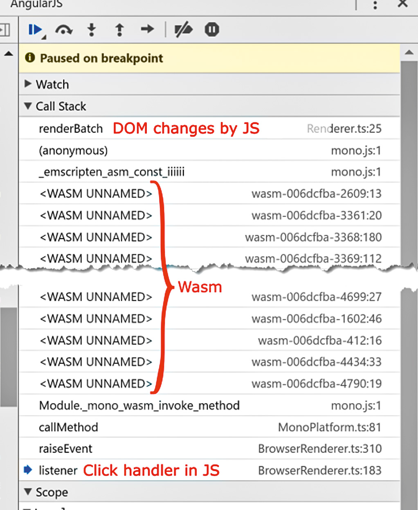Select the _emscripten_asm_const_iiiiii frame

tap(112, 172)
